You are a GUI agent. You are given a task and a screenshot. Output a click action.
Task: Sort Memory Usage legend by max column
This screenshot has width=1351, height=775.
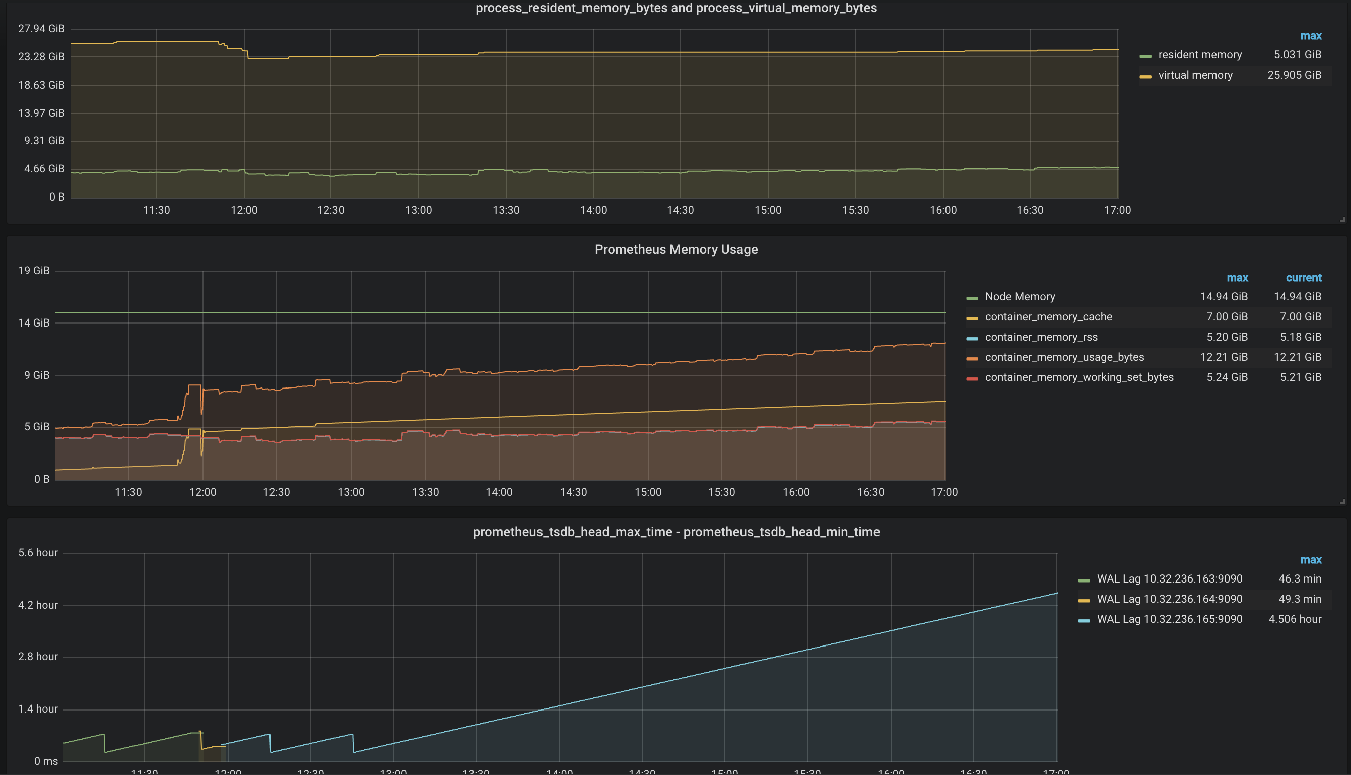1237,278
